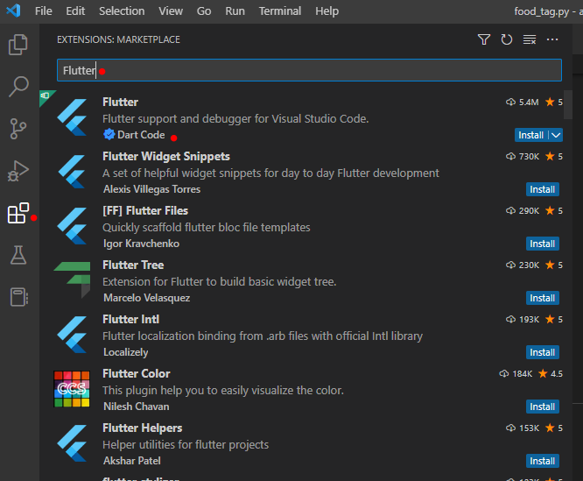
Task: Open Views and More Actions ellipsis
Action: (x=552, y=39)
